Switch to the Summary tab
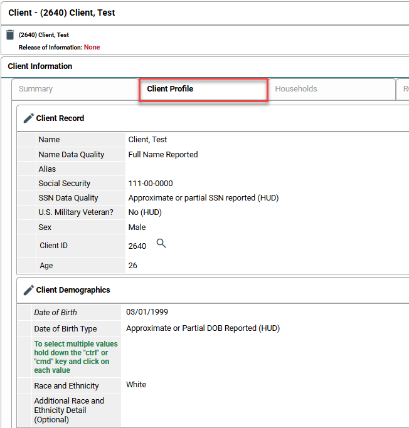This screenshot has height=428, width=409. tap(36, 89)
